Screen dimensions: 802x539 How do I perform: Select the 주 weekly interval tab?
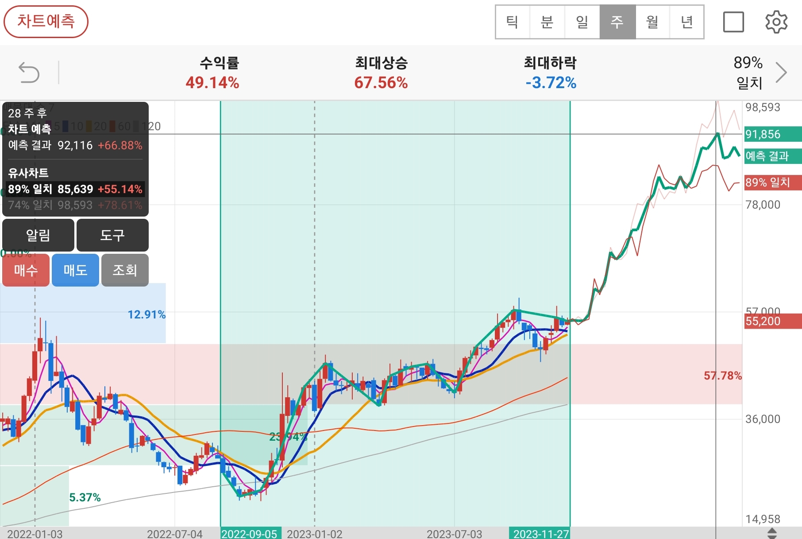coord(617,22)
